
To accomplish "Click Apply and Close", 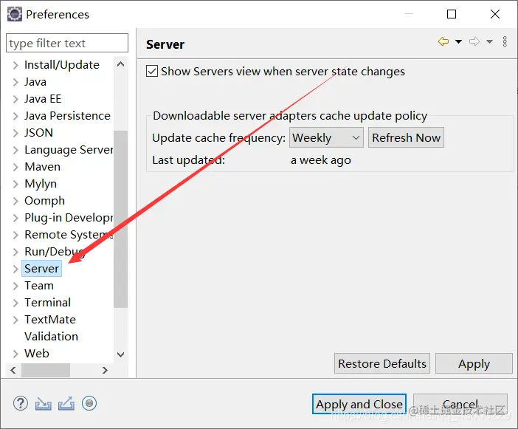I will point(359,404).
